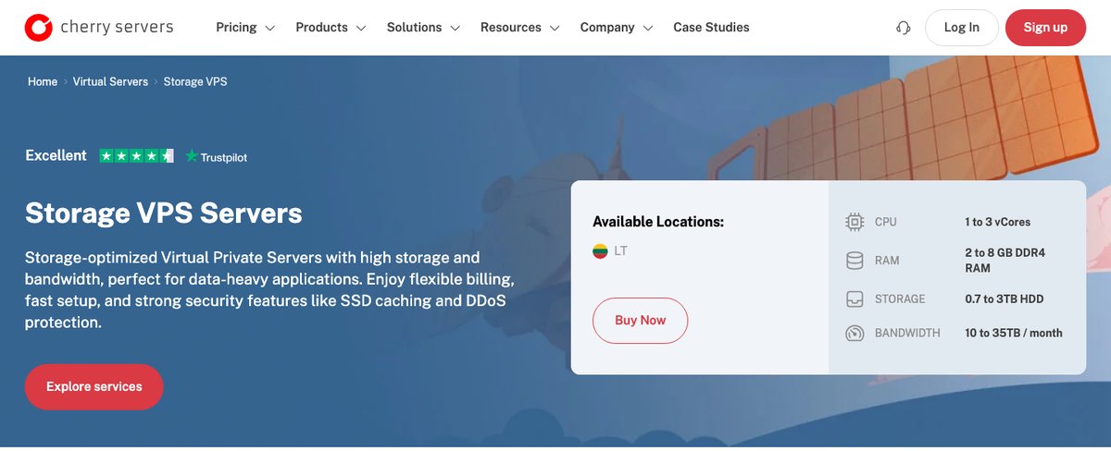Screen dimensions: 1111x451
Task: Click the Cherry Servers logo
Action: coord(99,28)
